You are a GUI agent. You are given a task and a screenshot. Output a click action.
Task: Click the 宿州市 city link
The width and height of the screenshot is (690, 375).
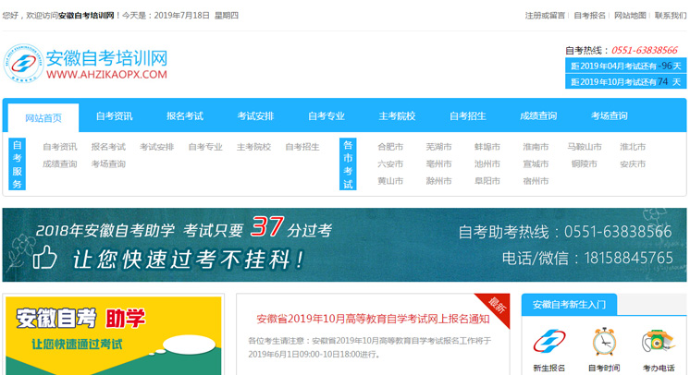[535, 181]
